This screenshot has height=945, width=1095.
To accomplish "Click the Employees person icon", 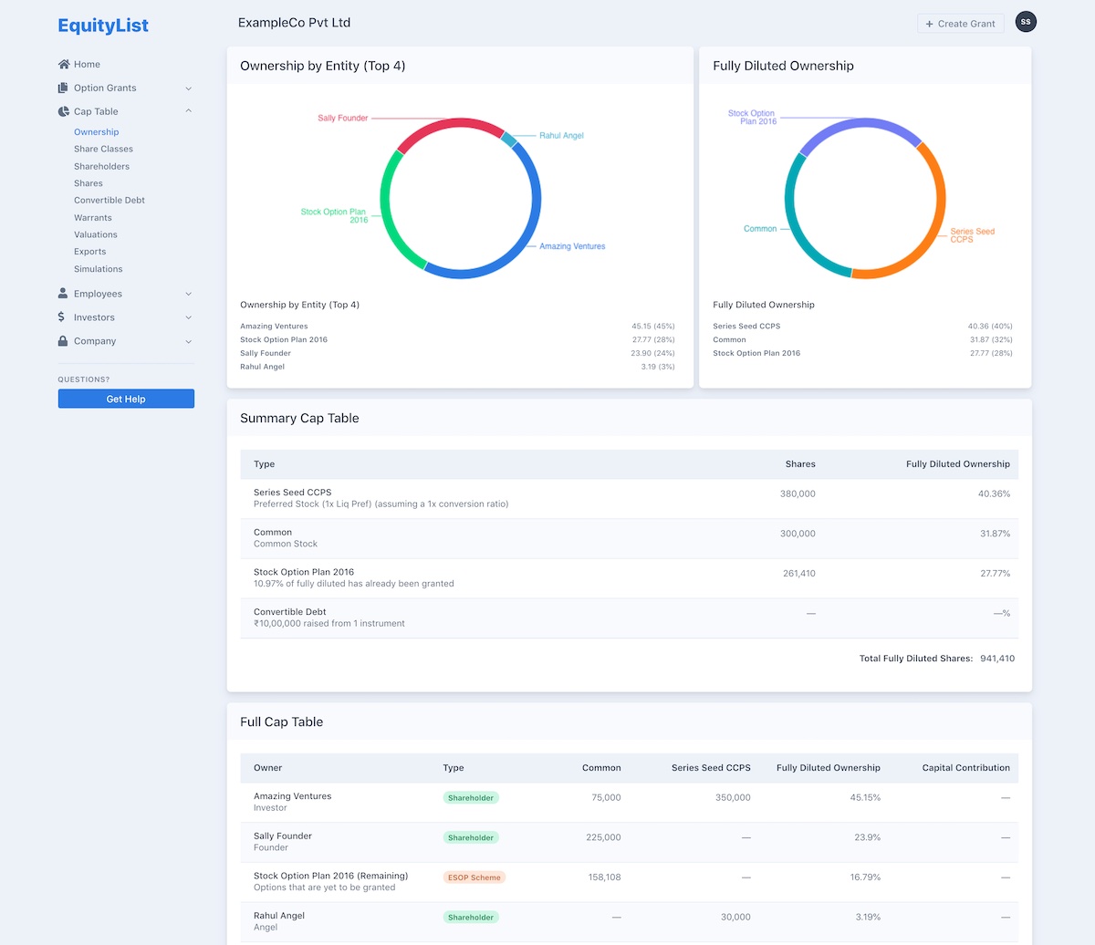I will (x=63, y=294).
